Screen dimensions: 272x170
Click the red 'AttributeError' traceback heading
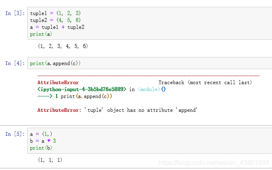58,83
